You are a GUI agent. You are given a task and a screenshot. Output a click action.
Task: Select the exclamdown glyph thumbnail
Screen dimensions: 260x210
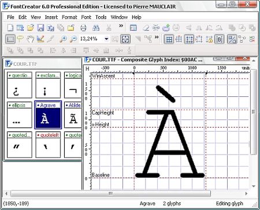[x=48, y=85]
